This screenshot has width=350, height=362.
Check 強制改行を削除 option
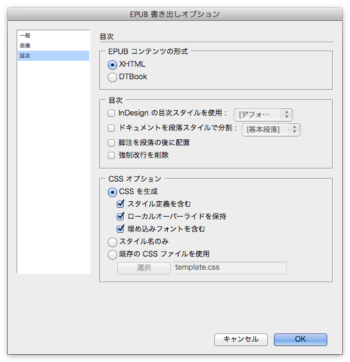pyautogui.click(x=111, y=155)
